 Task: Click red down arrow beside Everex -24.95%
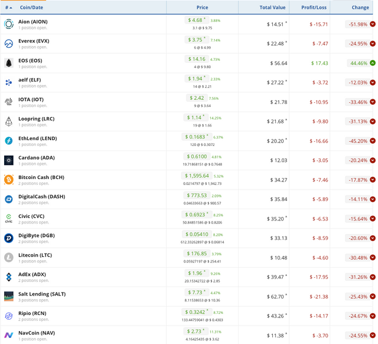click(x=373, y=43)
